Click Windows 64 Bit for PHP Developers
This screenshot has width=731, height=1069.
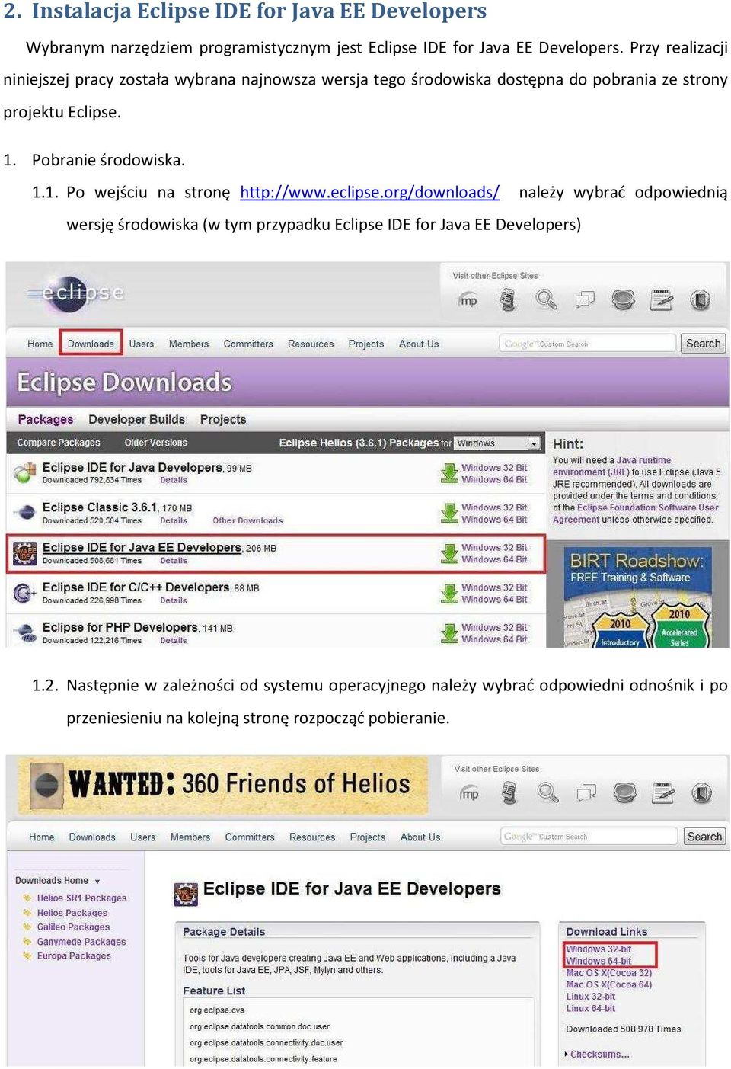click(x=494, y=639)
